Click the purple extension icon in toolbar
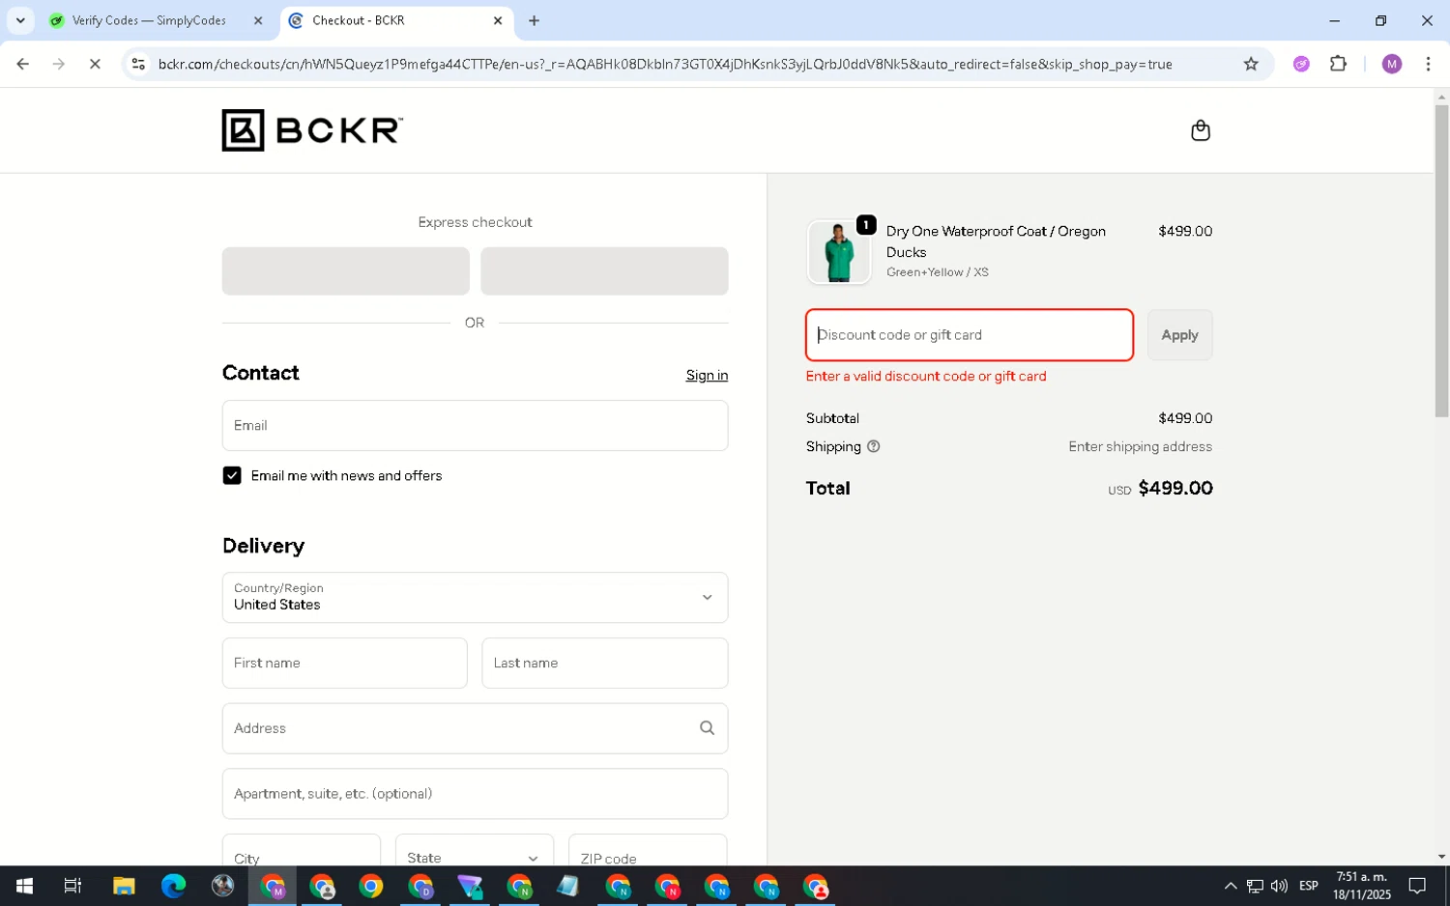 (x=1301, y=64)
